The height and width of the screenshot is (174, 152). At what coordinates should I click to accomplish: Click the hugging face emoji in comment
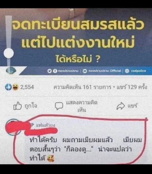pyautogui.click(x=50, y=158)
